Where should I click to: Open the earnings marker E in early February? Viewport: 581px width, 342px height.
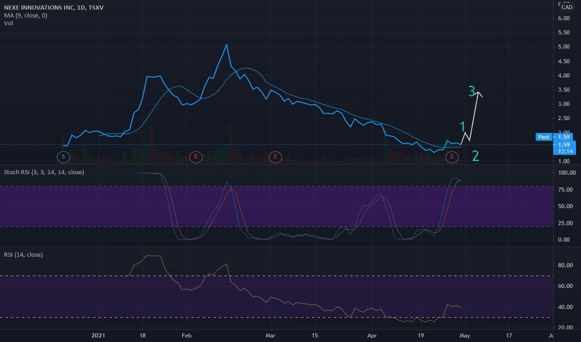pos(196,157)
